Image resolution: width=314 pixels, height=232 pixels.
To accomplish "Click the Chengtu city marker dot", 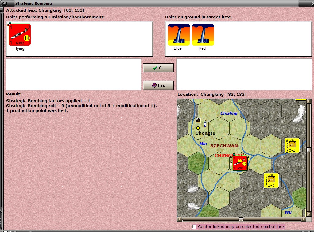I will click(198, 128).
